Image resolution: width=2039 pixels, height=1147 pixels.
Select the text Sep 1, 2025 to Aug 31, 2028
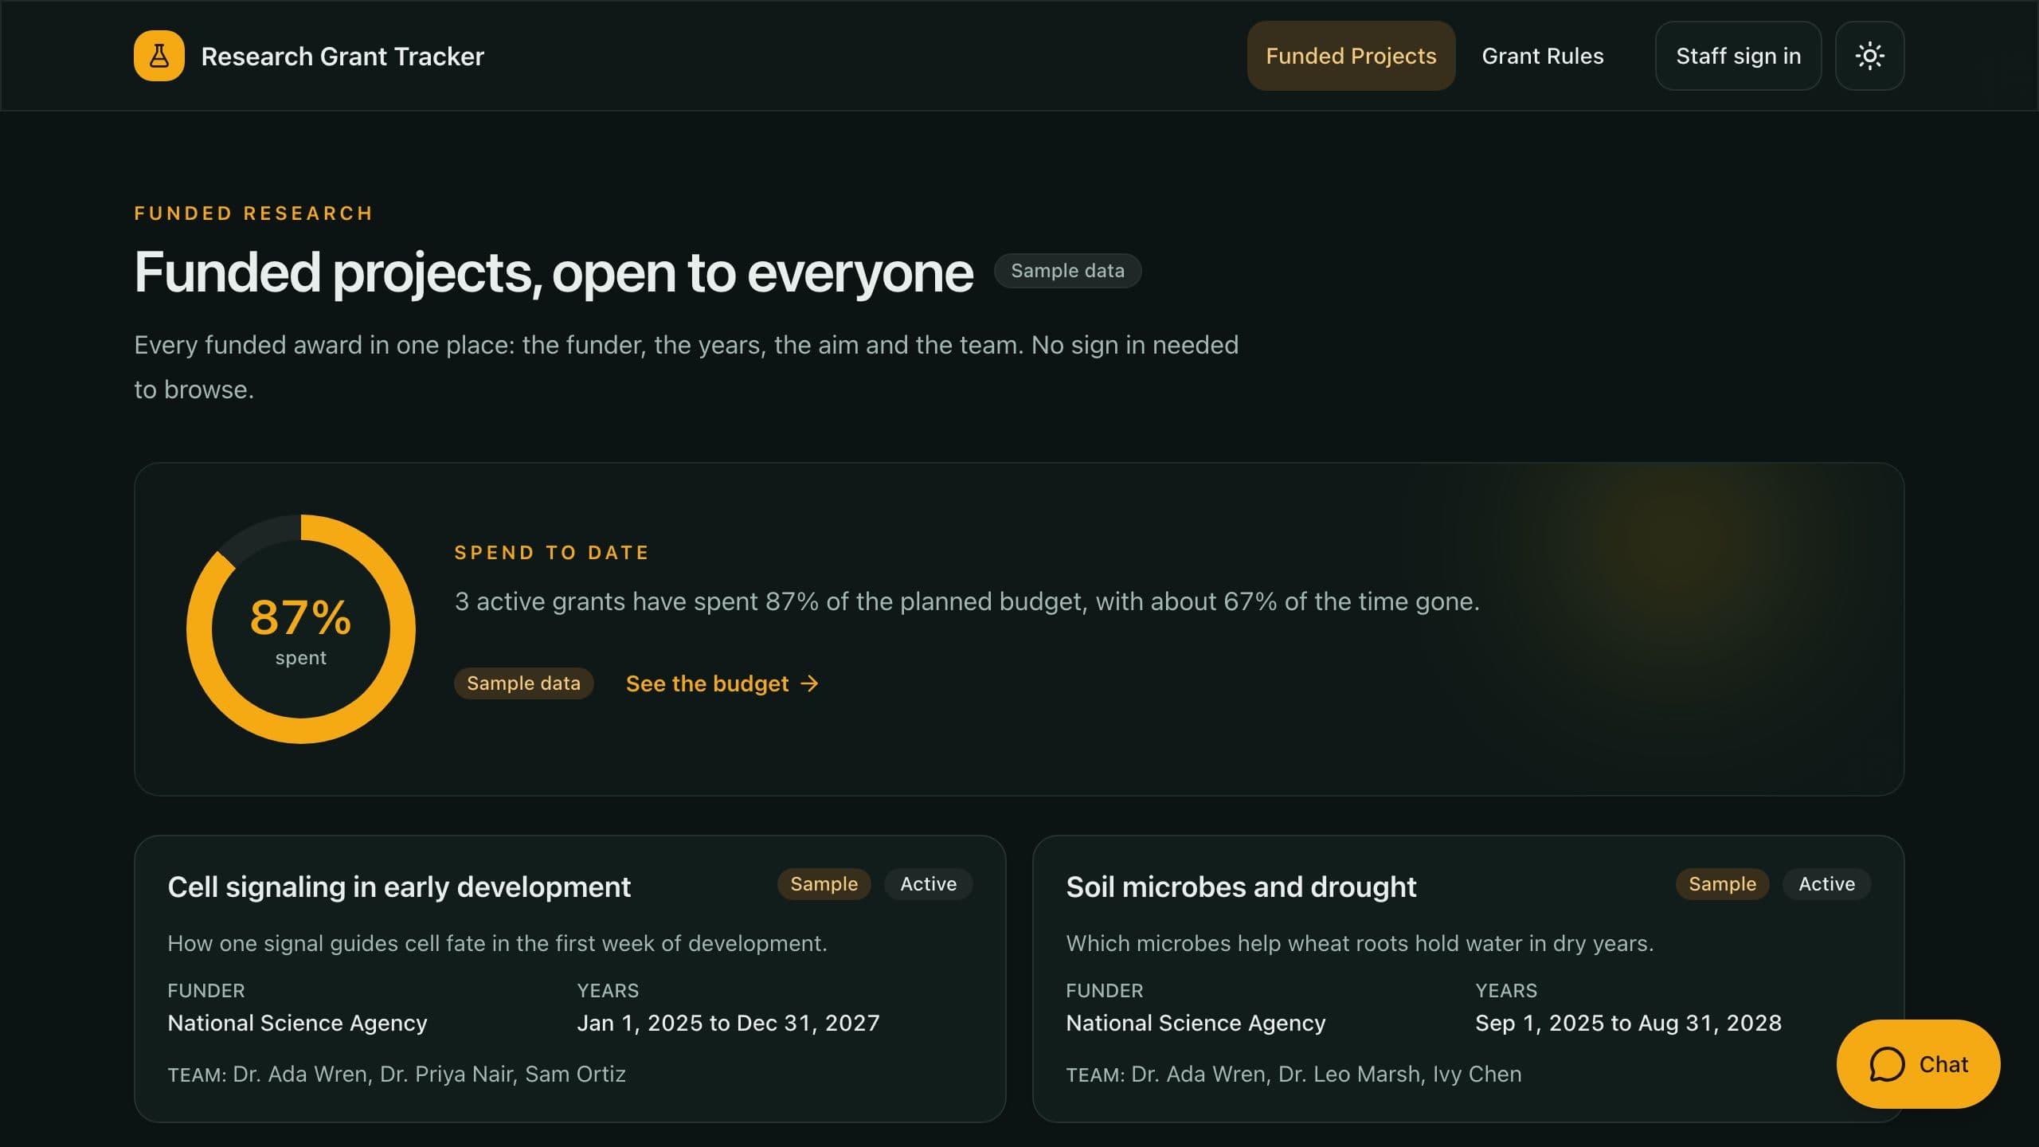(1628, 1023)
